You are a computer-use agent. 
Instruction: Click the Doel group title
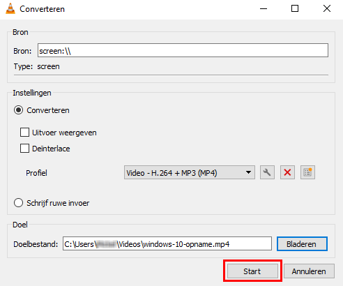[x=20, y=225]
